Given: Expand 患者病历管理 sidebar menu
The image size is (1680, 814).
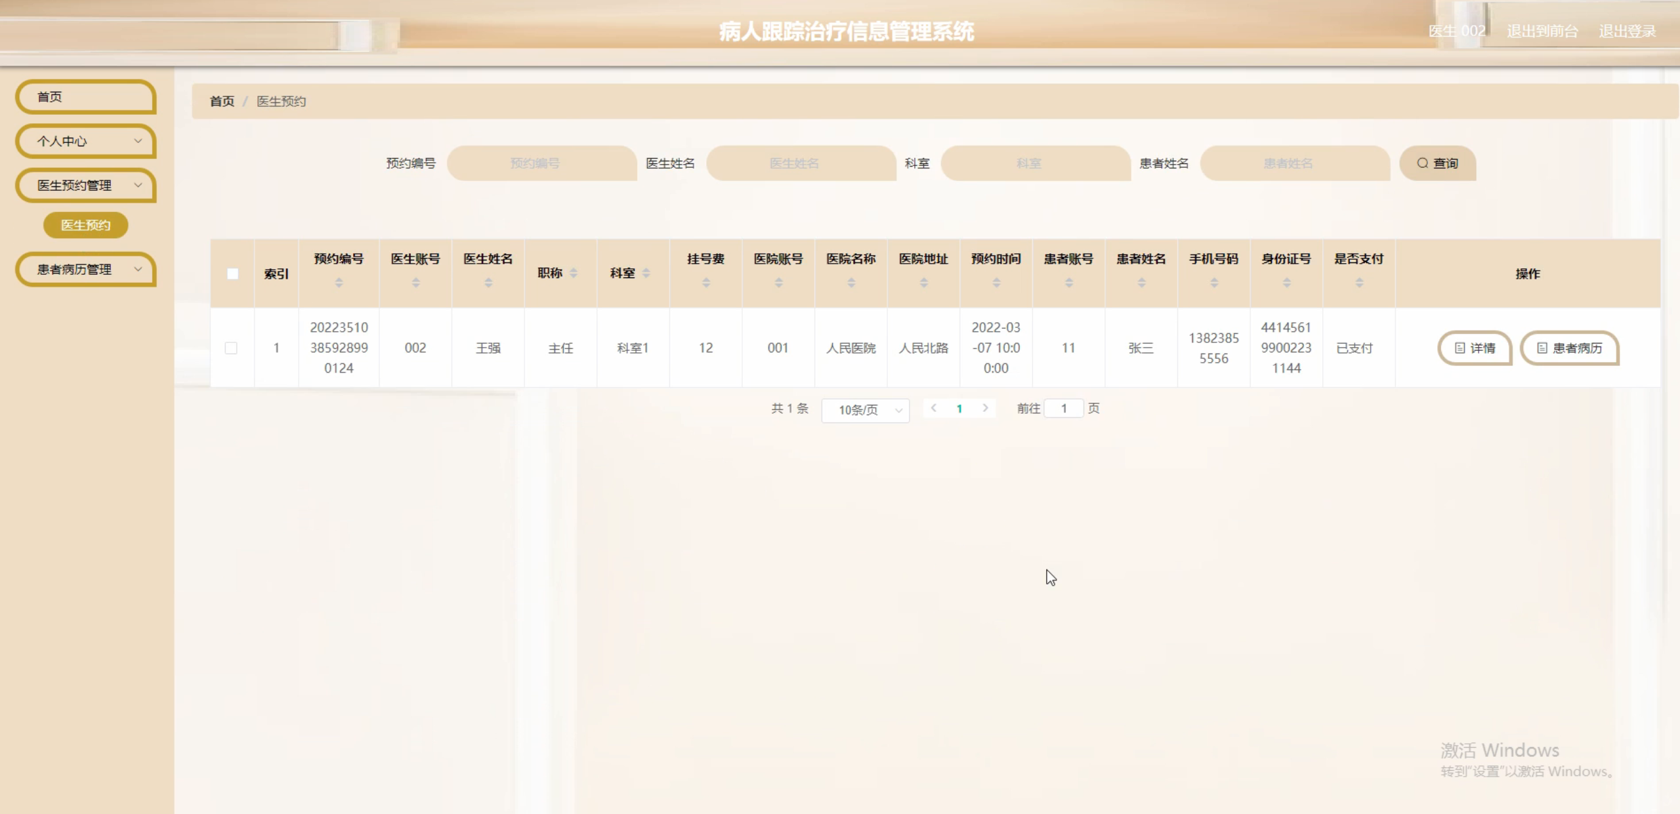Looking at the screenshot, I should pos(86,270).
